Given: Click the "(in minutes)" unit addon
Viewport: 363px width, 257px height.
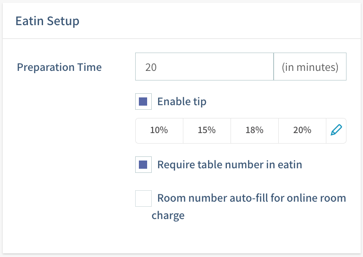Looking at the screenshot, I should tap(310, 67).
